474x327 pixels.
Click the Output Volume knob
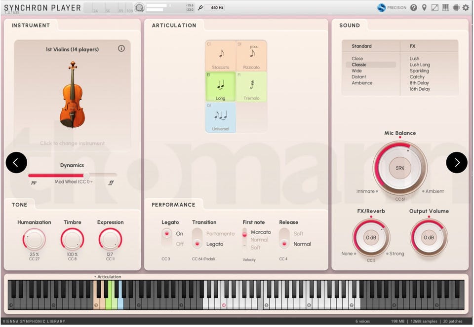[x=429, y=237]
